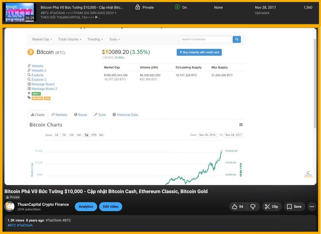Click the Edit video button
The height and width of the screenshot is (234, 321).
[x=110, y=207]
